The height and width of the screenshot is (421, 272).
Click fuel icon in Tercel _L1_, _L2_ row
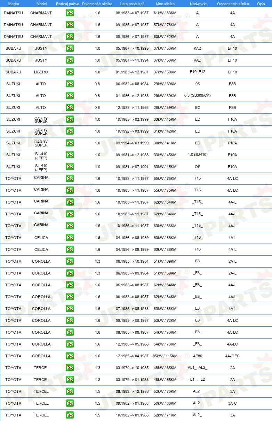point(70,380)
